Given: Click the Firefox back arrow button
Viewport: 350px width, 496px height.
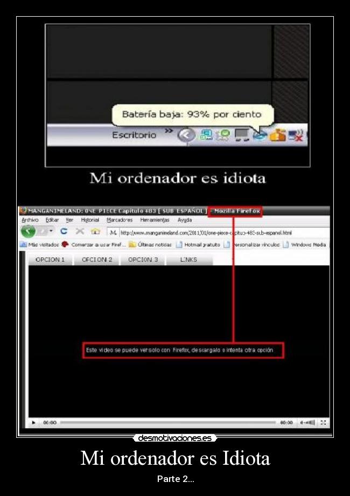Looking at the screenshot, I should point(28,231).
